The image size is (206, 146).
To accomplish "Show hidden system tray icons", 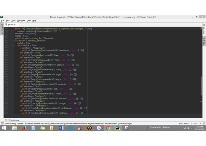I will click(181, 128).
